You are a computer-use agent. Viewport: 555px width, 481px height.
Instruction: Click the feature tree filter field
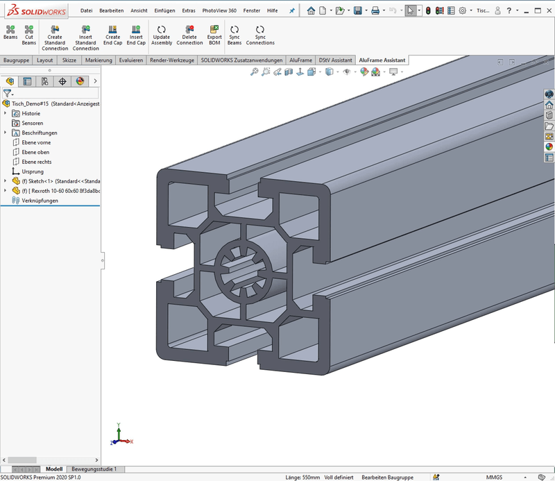point(57,93)
